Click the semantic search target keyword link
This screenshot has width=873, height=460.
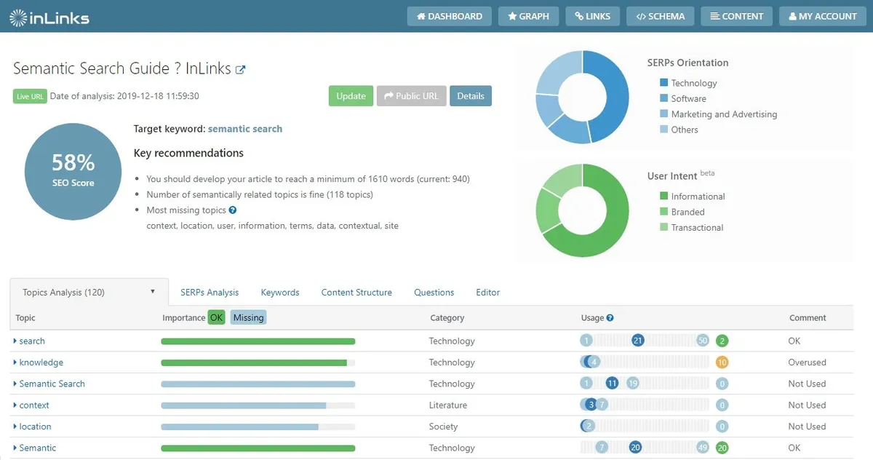[x=245, y=129]
